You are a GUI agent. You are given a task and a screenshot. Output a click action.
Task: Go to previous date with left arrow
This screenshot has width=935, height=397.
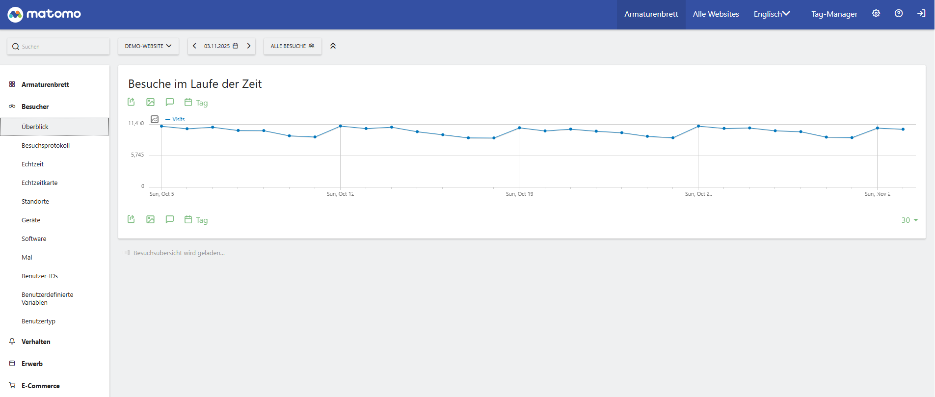(x=194, y=46)
